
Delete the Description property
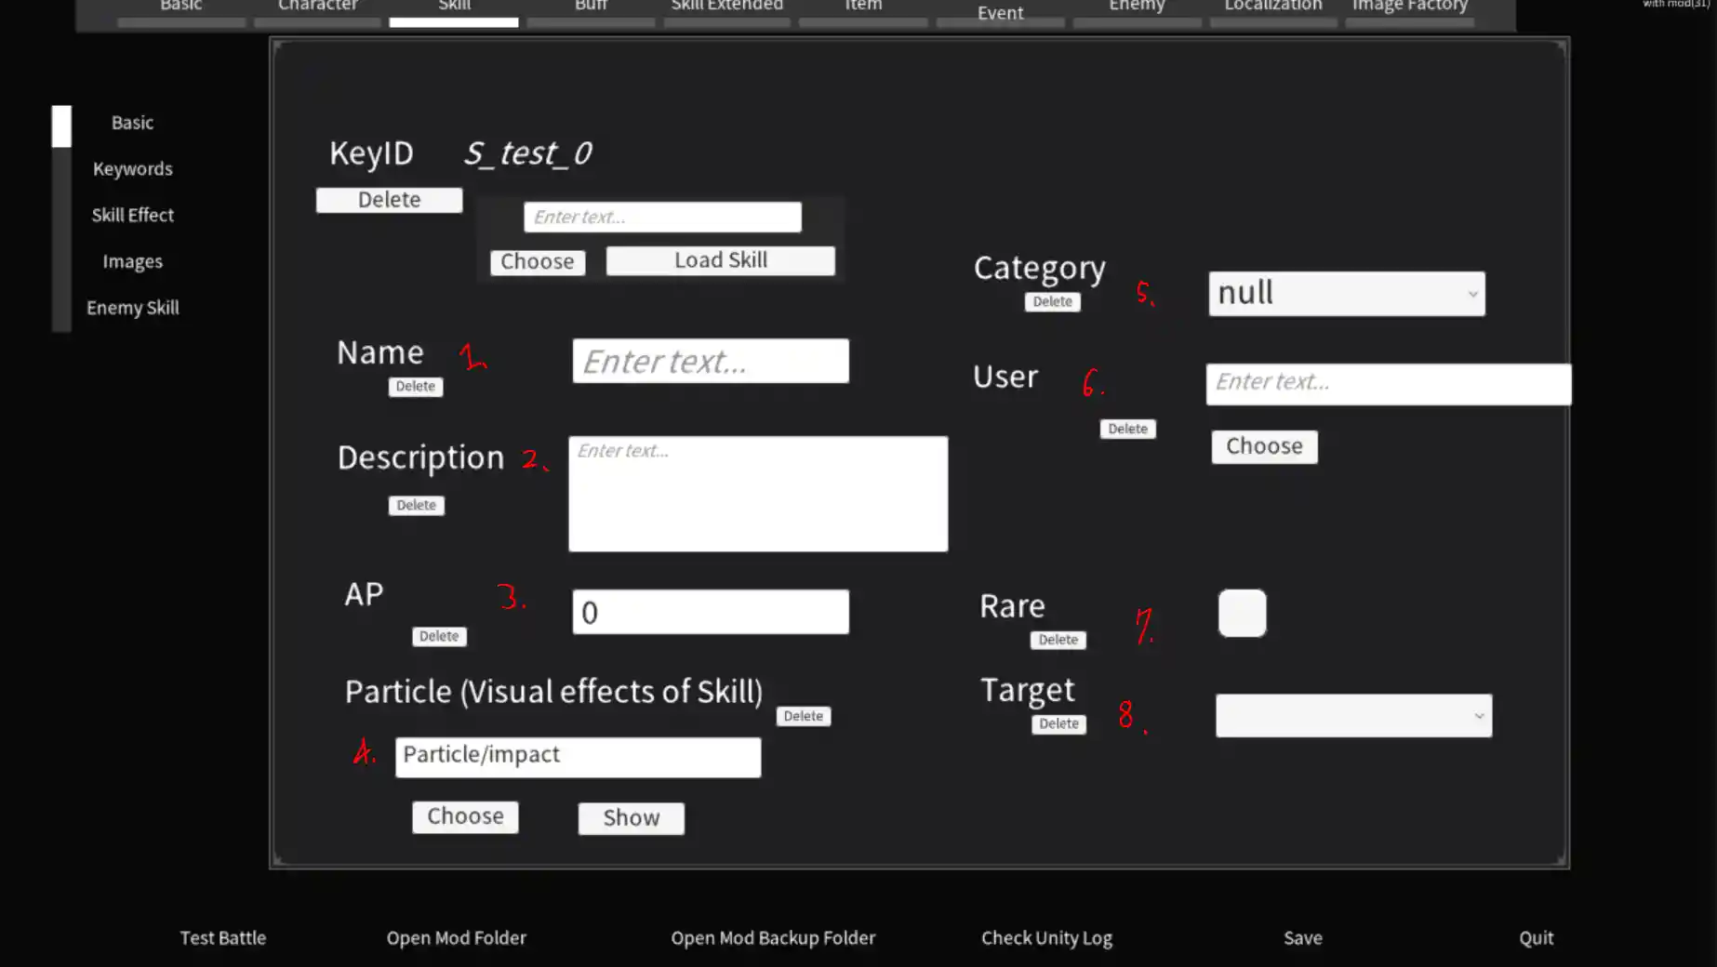pos(416,506)
